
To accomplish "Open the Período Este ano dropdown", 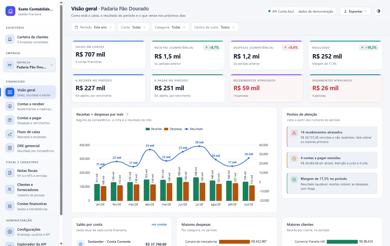I will (93, 27).
